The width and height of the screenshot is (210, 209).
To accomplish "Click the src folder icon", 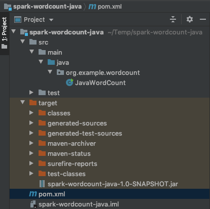I will tap(33, 42).
